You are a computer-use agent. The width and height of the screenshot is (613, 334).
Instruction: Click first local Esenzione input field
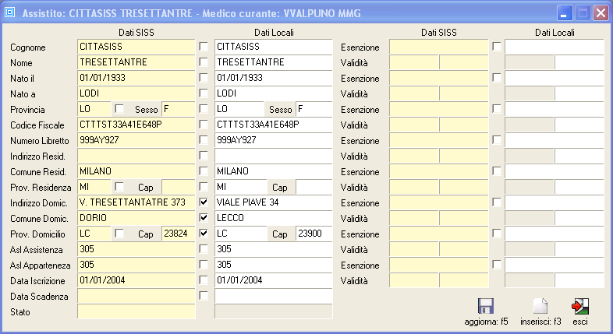pyautogui.click(x=554, y=47)
